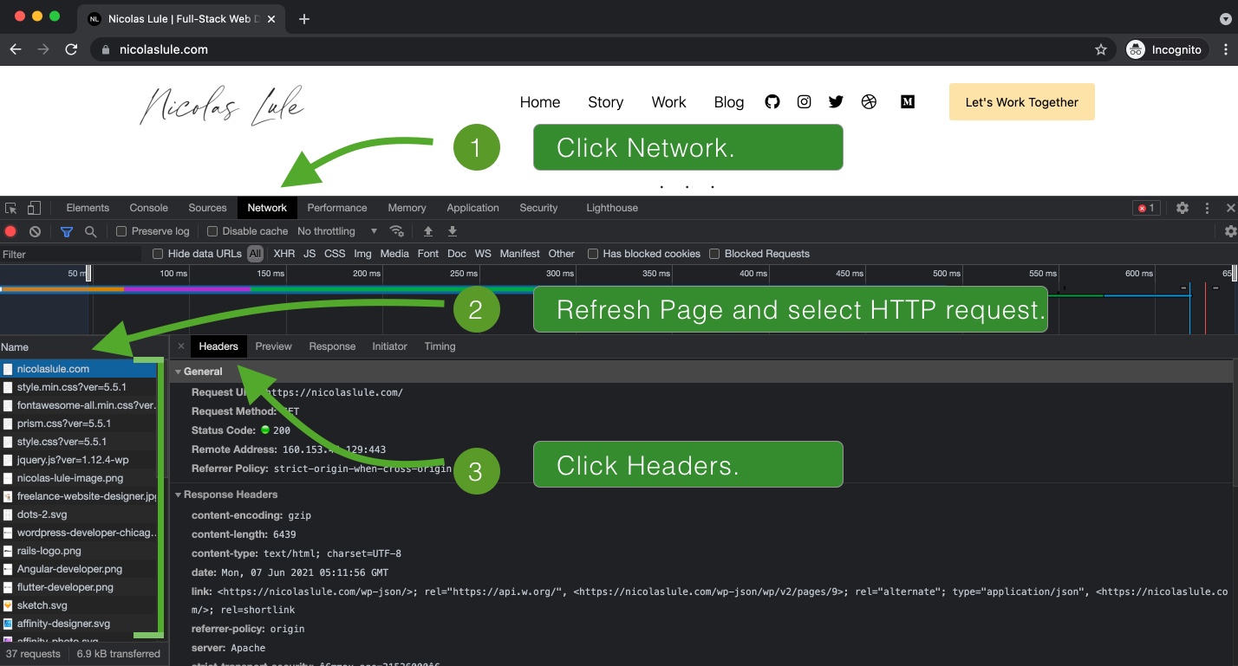Stop recording network log
Image resolution: width=1238 pixels, height=666 pixels.
click(10, 231)
